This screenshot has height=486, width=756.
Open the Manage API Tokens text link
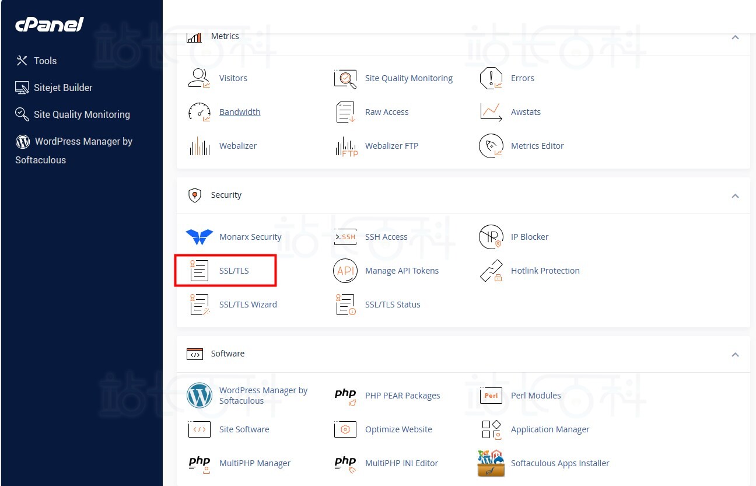402,271
